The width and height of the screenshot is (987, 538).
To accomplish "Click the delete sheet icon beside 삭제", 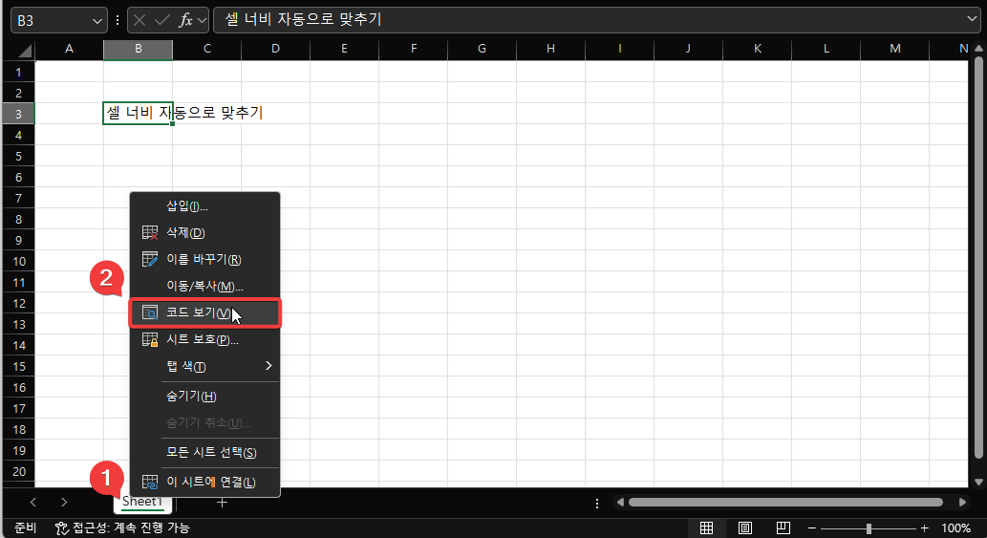I will [x=150, y=233].
